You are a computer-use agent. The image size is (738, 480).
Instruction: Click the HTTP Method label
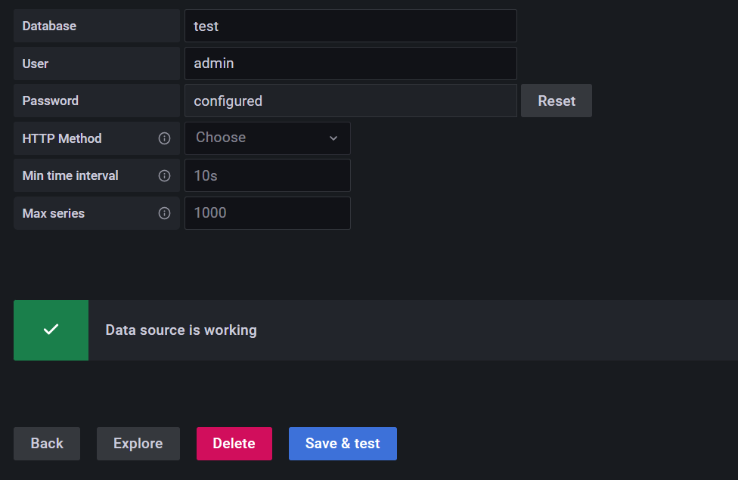coord(62,138)
